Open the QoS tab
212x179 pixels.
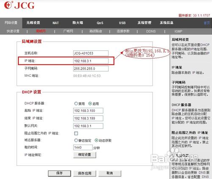(x=100, y=23)
